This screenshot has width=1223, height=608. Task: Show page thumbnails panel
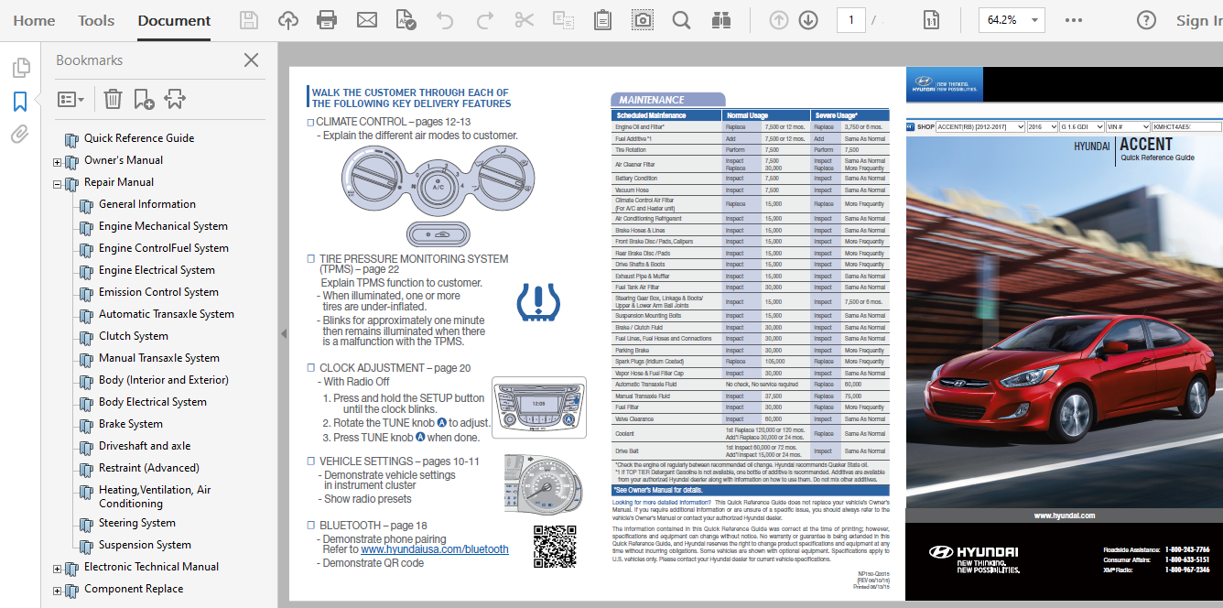pyautogui.click(x=20, y=68)
